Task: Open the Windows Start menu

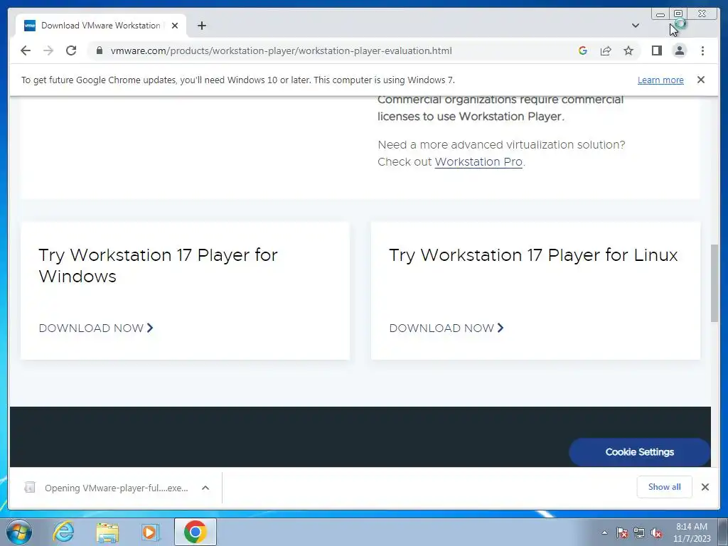Action: 18,532
